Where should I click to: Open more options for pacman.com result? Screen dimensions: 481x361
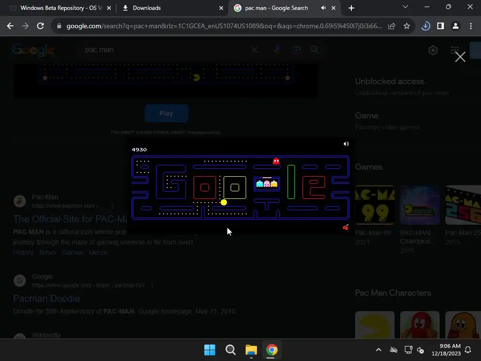point(112,206)
